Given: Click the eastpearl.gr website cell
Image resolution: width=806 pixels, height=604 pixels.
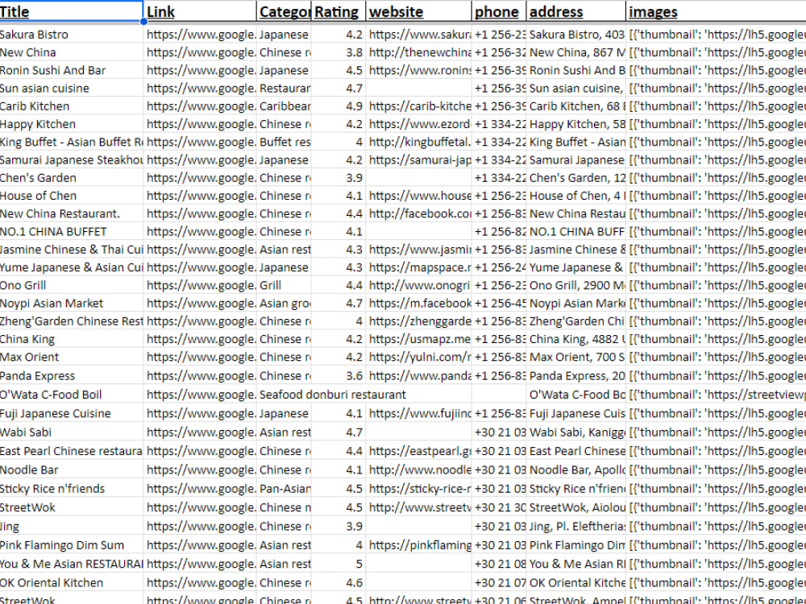Looking at the screenshot, I should (418, 451).
